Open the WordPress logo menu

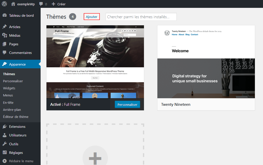4,4
